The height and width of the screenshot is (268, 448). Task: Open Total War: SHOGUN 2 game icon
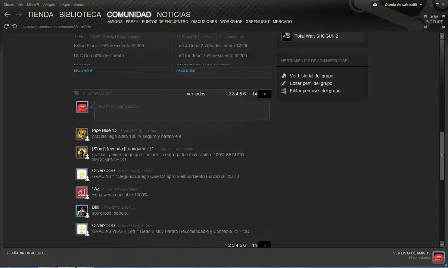287,36
